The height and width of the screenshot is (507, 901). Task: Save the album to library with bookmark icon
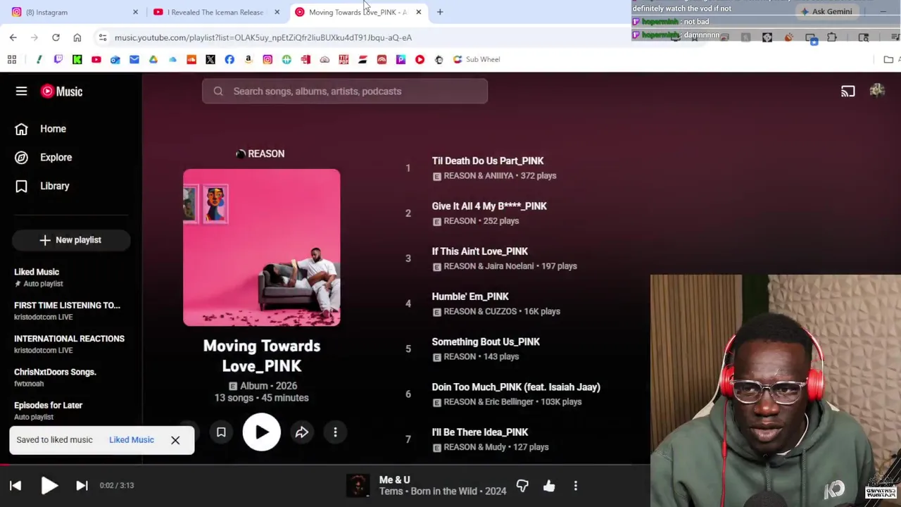221,432
